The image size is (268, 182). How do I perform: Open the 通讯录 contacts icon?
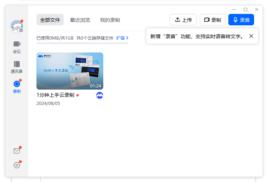tap(17, 67)
